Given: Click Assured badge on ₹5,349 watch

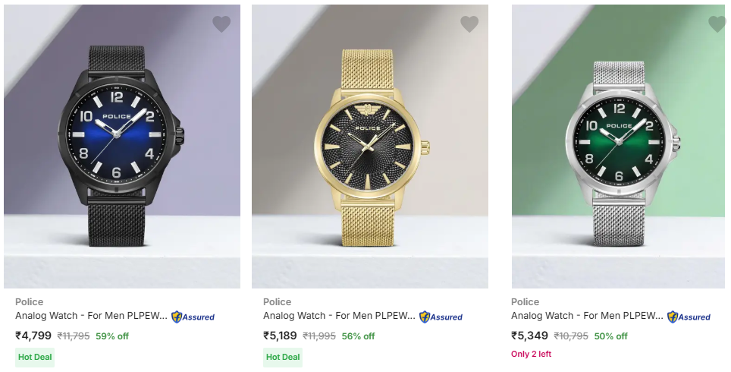Looking at the screenshot, I should coord(689,317).
